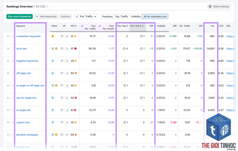Check the seo for beginners row checkbox

pyautogui.click(x=12, y=98)
